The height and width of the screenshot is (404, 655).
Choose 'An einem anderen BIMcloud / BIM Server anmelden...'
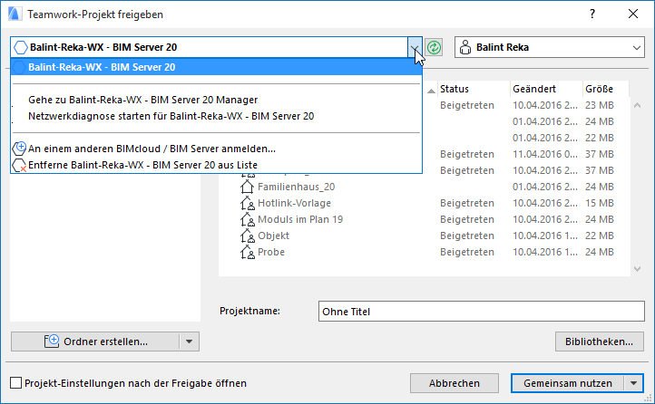152,149
